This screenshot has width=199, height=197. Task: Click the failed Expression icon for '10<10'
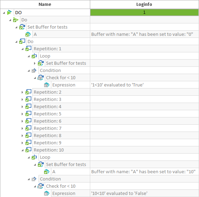[x=47, y=193]
